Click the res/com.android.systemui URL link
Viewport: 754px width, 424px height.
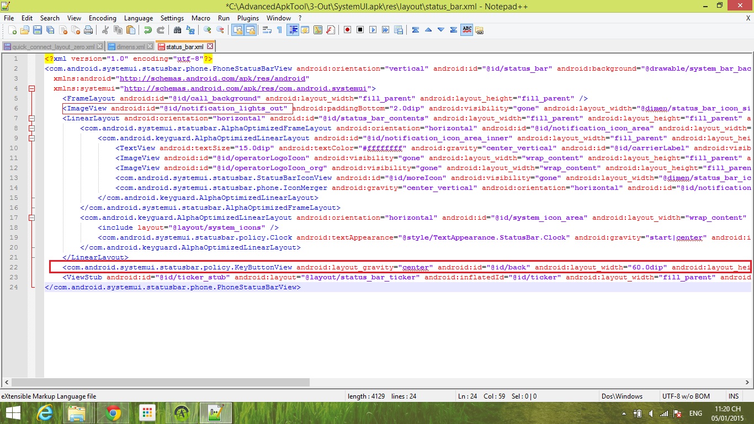(246, 88)
